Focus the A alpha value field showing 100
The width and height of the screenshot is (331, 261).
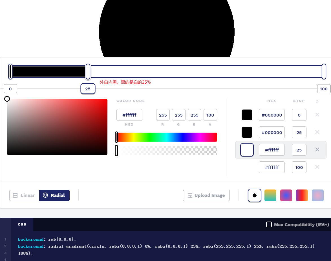click(210, 115)
